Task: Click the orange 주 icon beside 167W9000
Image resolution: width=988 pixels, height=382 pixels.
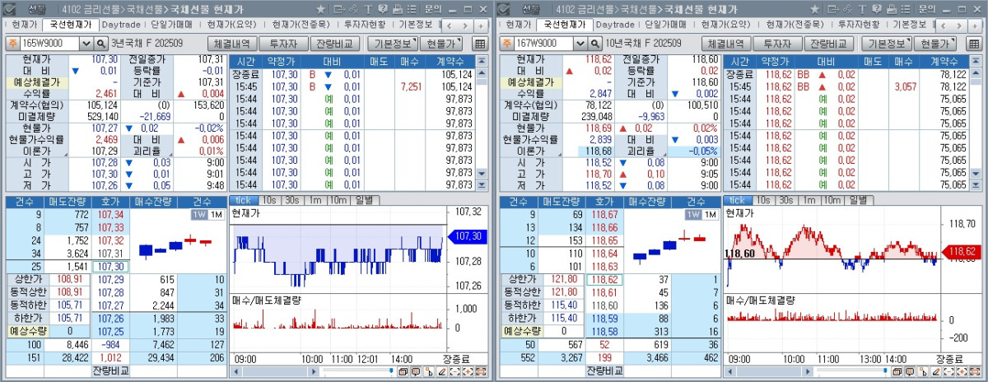Action: [x=506, y=43]
